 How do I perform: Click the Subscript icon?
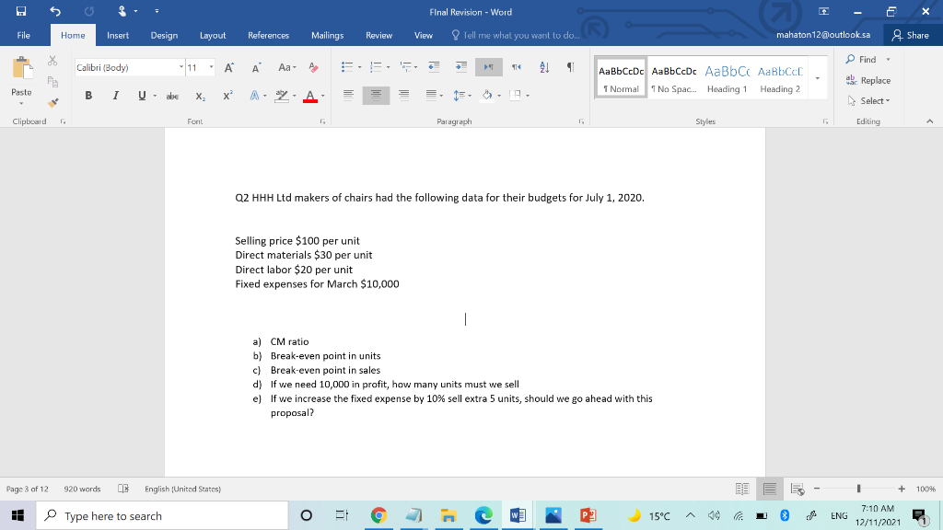[200, 96]
